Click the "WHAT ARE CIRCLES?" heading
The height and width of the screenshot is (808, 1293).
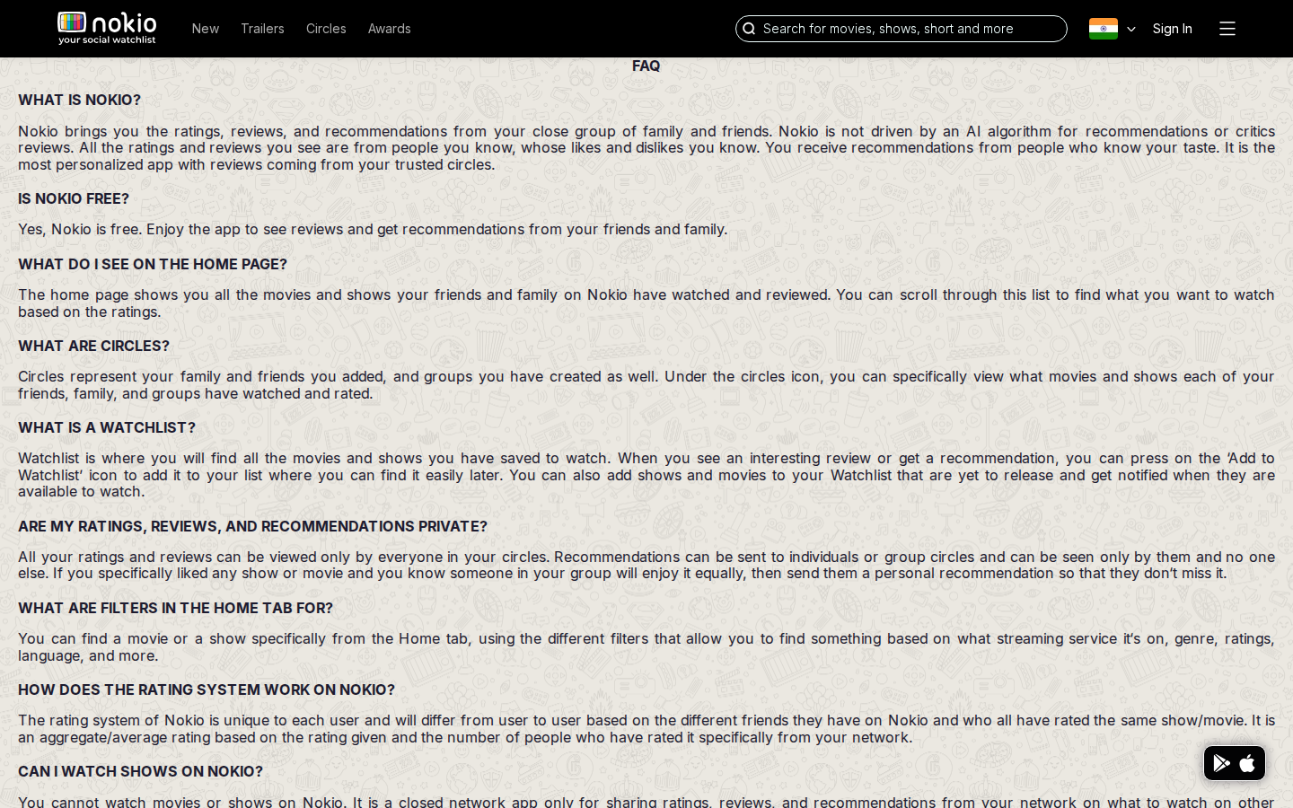click(x=93, y=346)
